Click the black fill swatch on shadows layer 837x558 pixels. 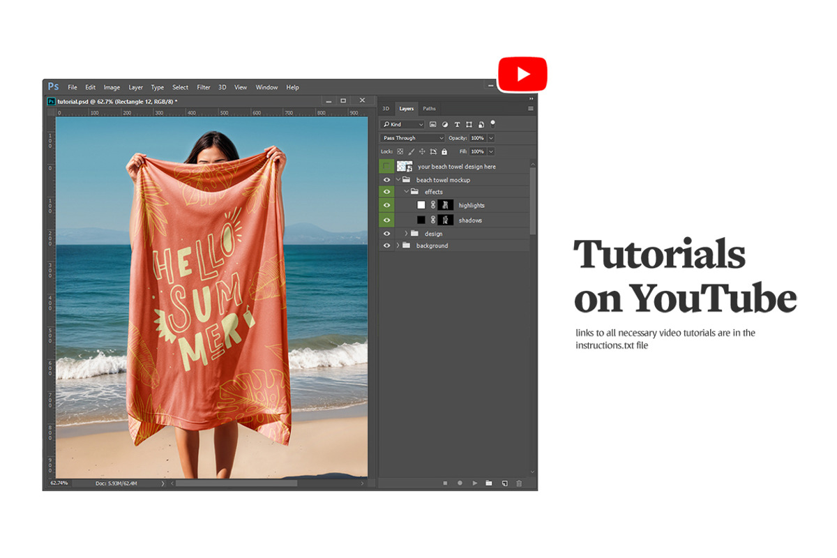[x=421, y=220]
